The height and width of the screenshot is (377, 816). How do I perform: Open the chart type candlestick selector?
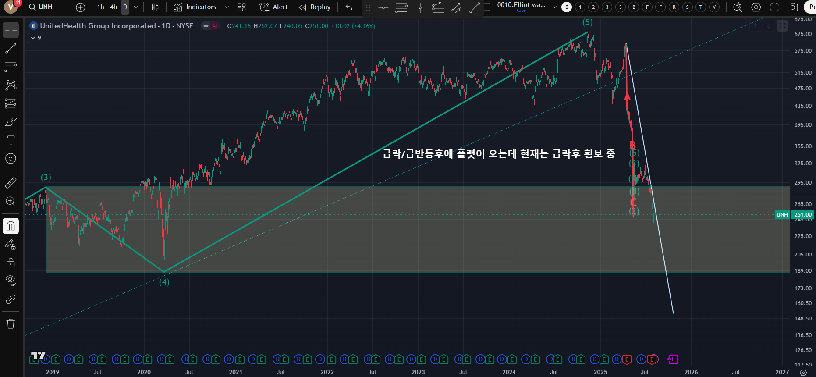(155, 7)
